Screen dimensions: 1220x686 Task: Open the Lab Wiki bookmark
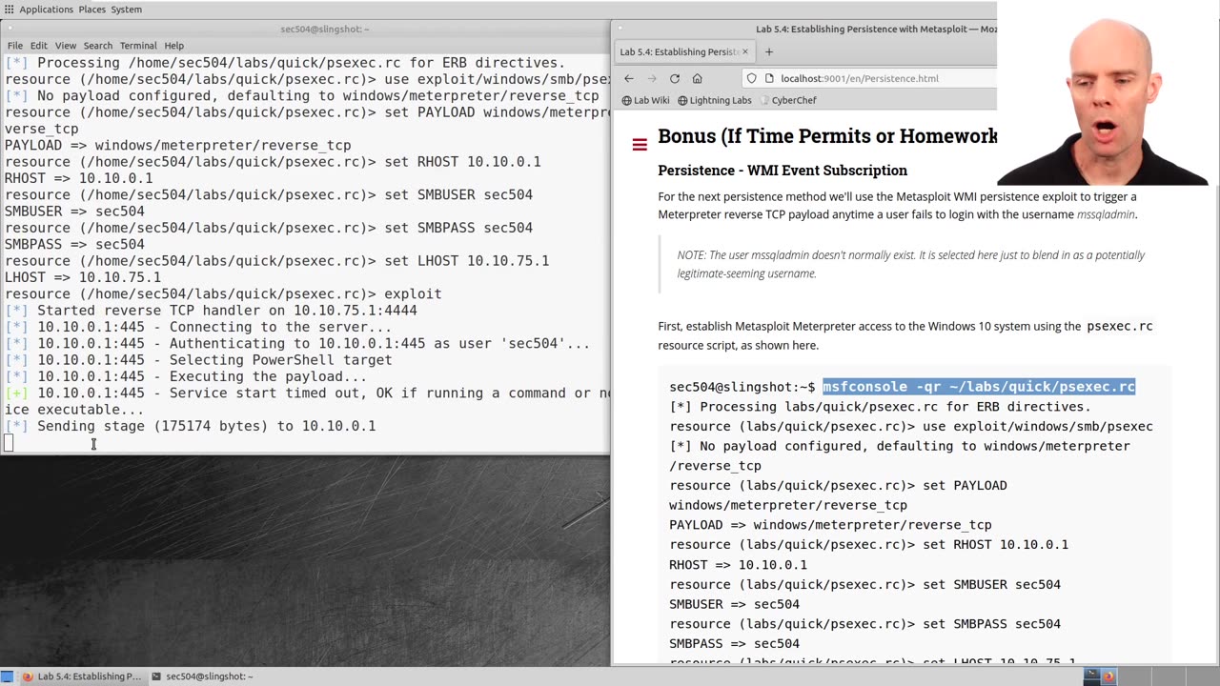click(645, 100)
